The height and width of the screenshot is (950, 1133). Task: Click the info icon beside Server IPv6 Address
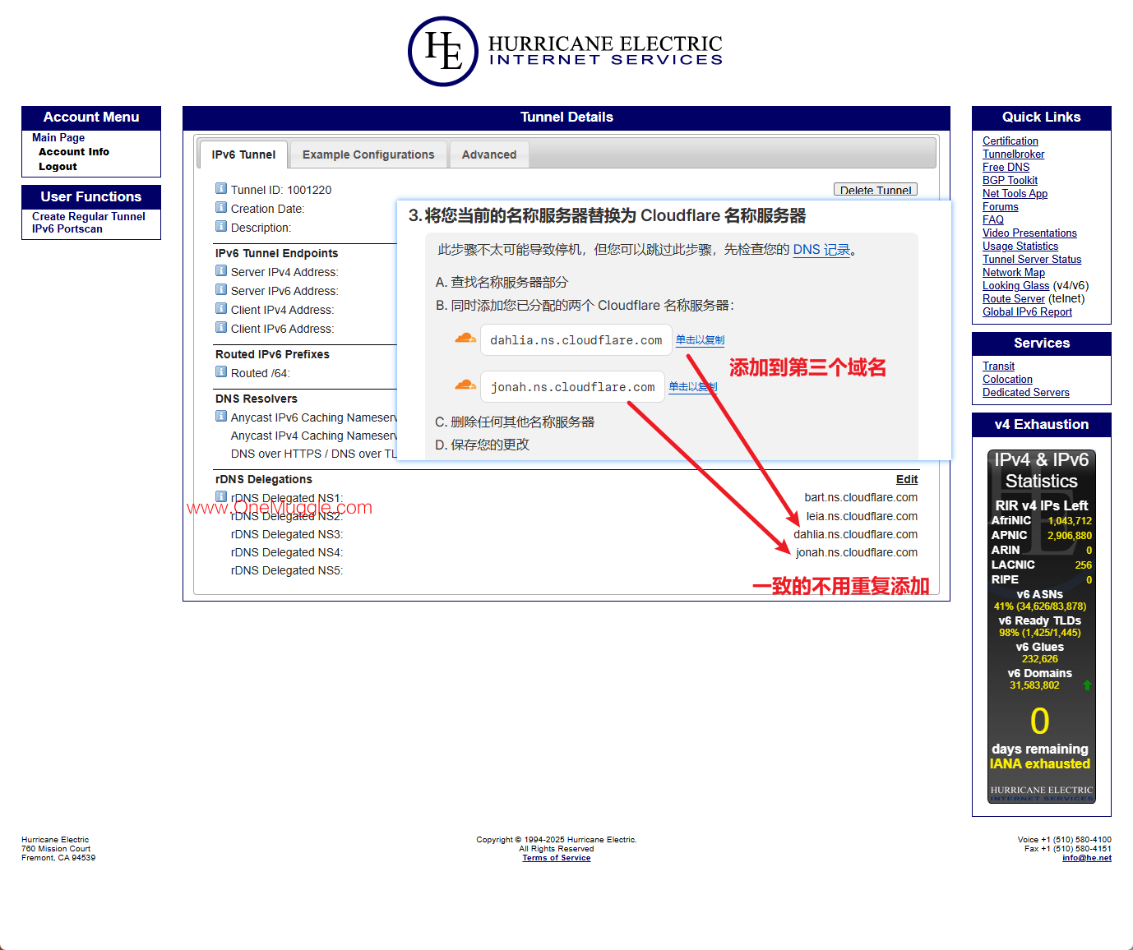pos(221,289)
